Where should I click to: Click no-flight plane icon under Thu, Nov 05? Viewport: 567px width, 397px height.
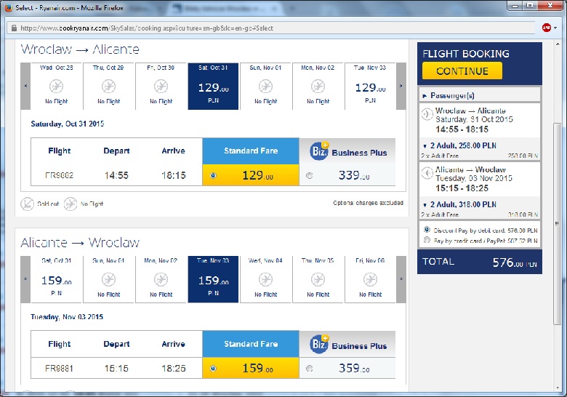[x=318, y=279]
